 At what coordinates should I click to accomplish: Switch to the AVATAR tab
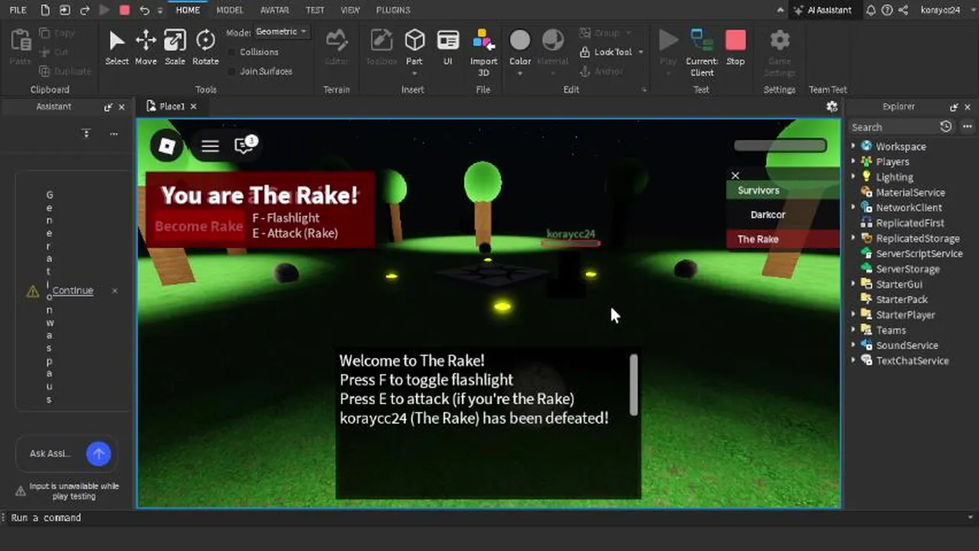pos(274,10)
